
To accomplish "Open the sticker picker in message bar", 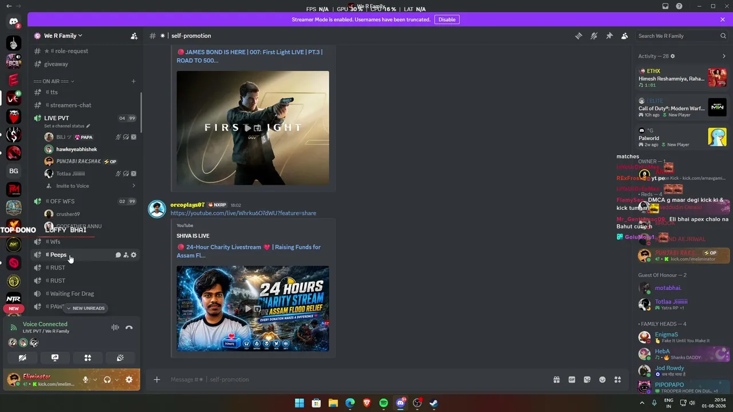I will tap(587, 379).
